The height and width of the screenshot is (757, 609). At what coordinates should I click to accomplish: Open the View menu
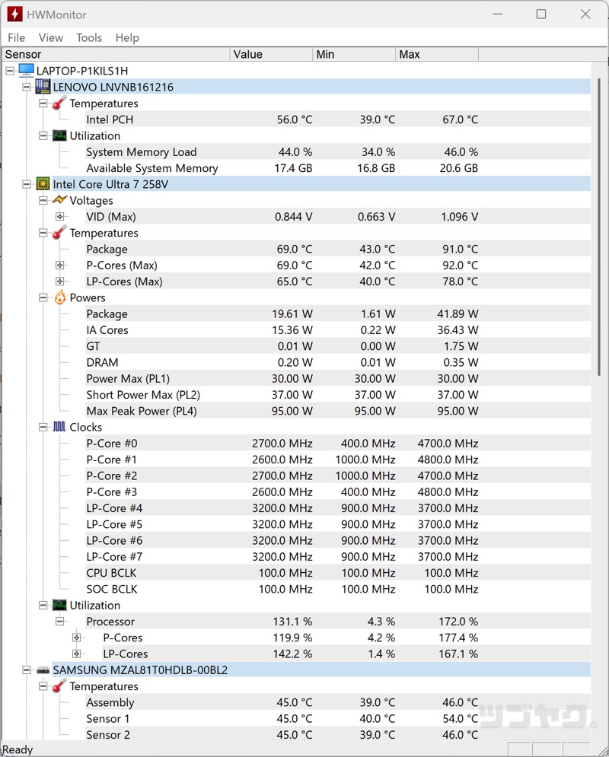pyautogui.click(x=51, y=37)
